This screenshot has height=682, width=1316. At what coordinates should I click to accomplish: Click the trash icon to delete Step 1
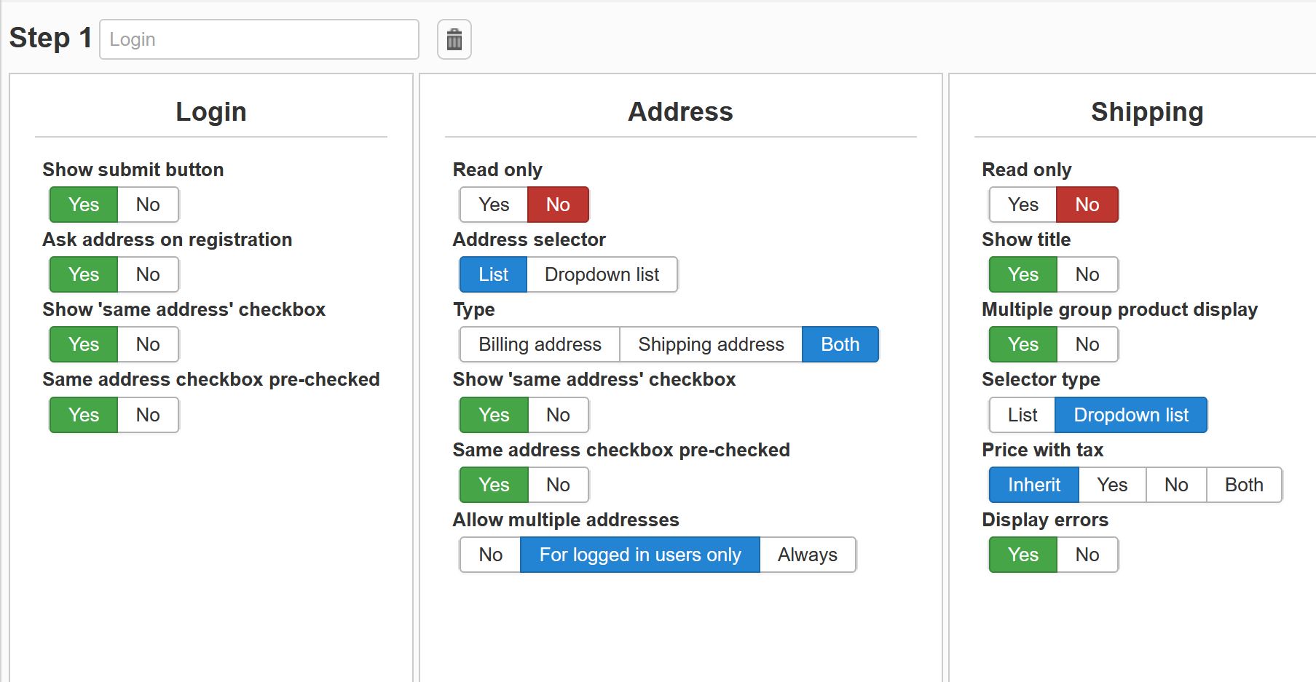pyautogui.click(x=454, y=39)
